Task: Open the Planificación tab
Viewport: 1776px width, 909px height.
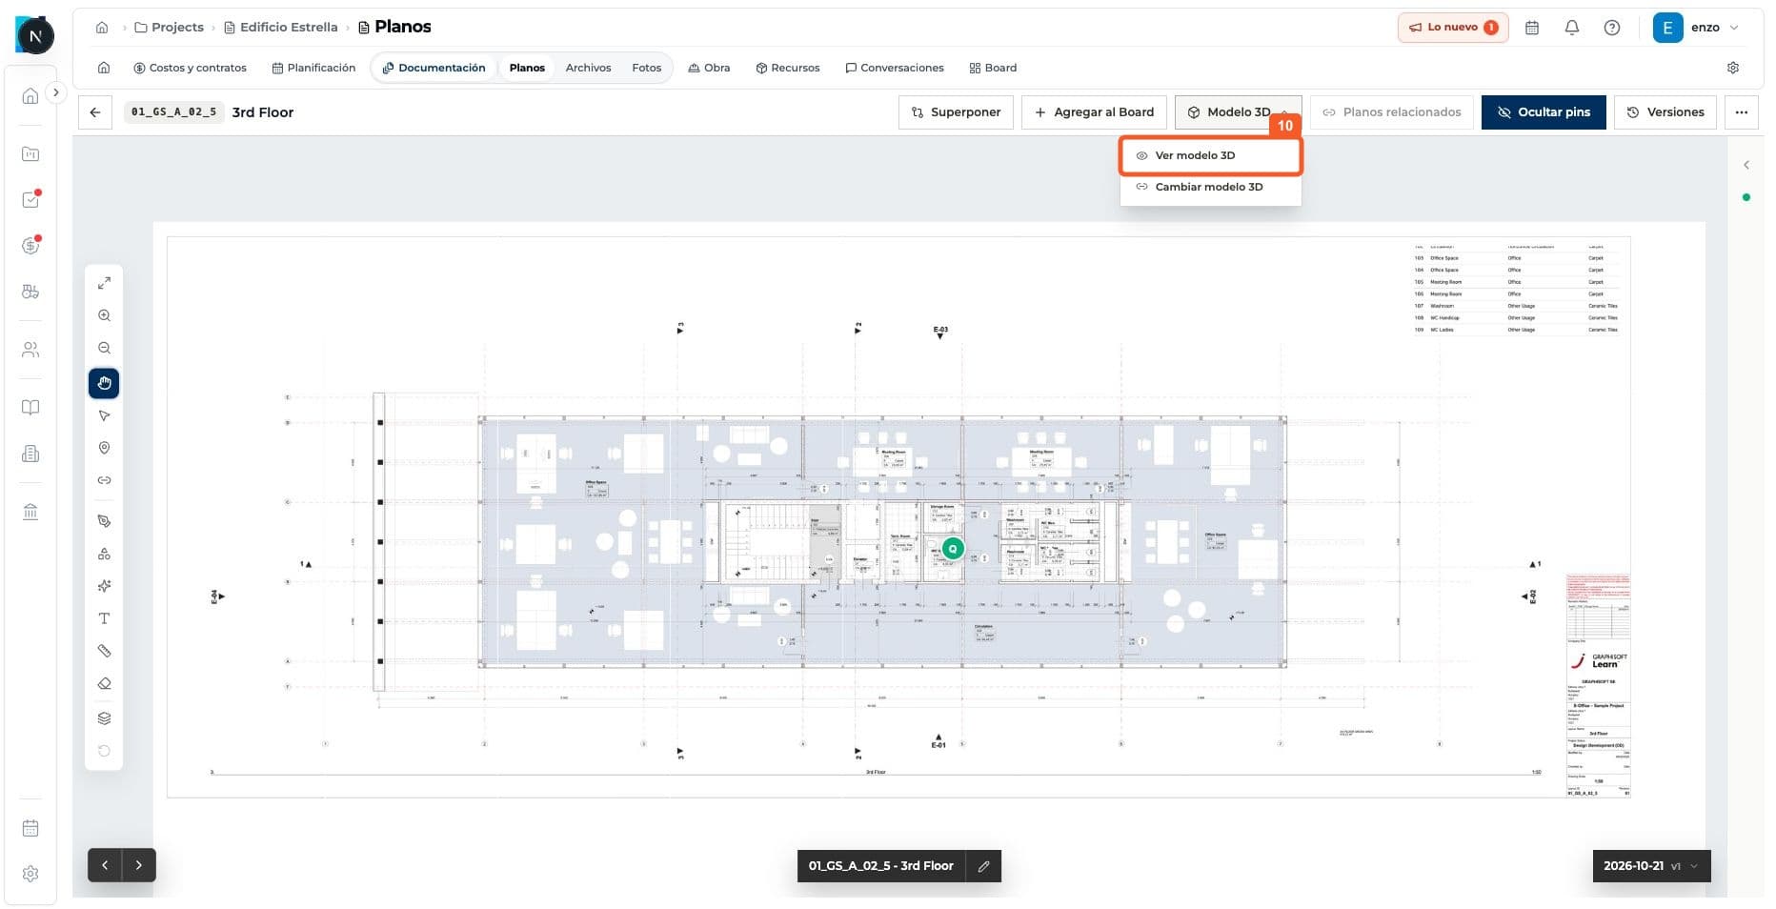Action: [x=313, y=68]
